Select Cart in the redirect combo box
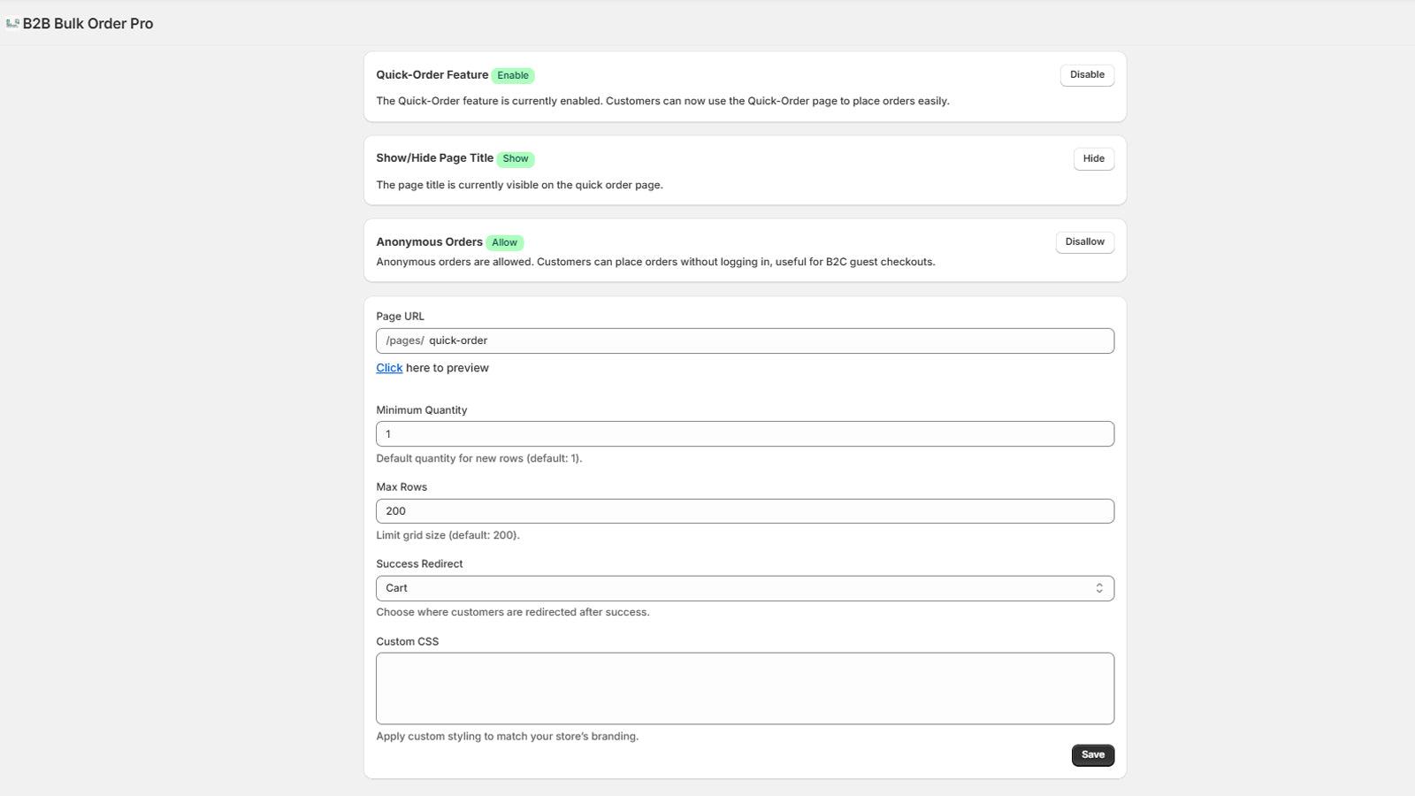The image size is (1415, 796). point(746,587)
